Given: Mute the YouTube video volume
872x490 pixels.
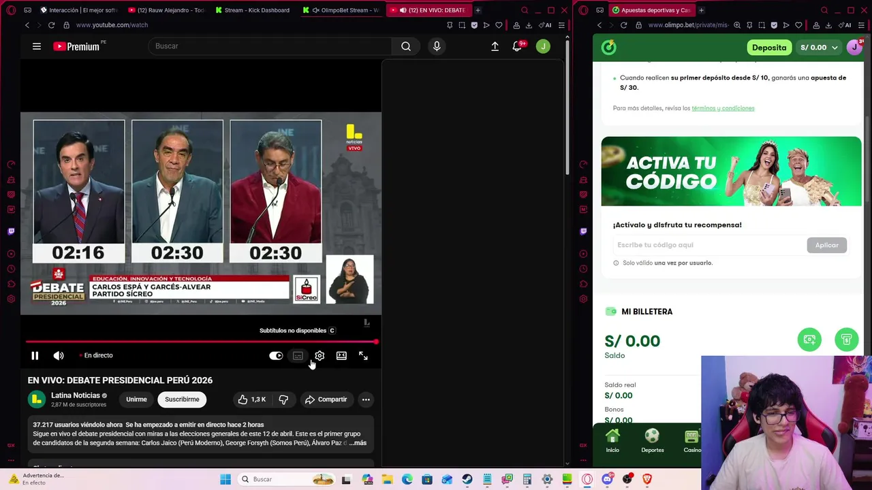Looking at the screenshot, I should tap(59, 355).
